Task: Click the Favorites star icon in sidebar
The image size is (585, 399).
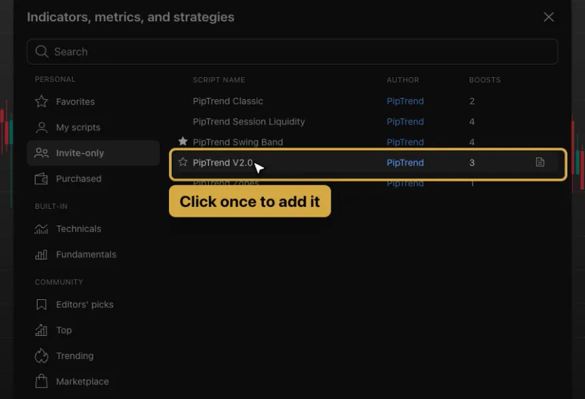Action: click(41, 102)
